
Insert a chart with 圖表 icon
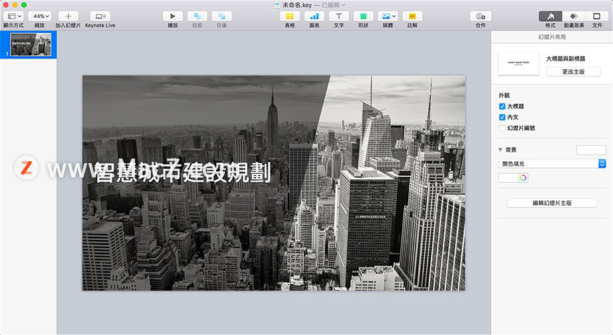[314, 16]
